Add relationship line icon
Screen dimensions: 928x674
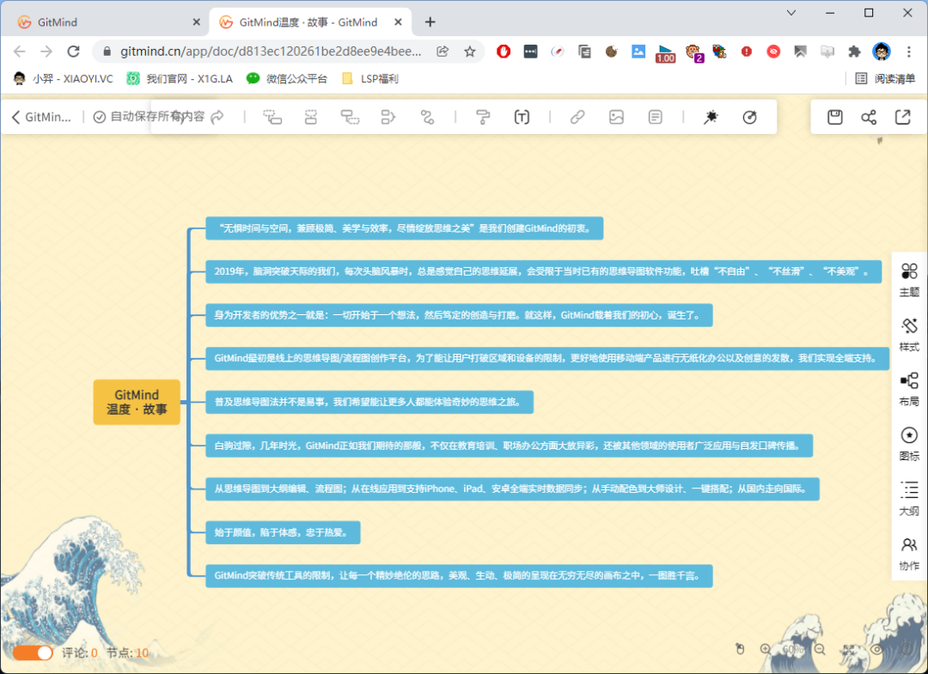point(427,117)
